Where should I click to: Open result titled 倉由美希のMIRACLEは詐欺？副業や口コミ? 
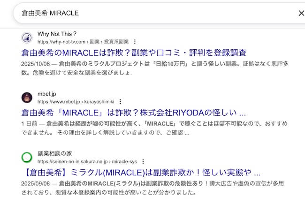tap(134, 53)
